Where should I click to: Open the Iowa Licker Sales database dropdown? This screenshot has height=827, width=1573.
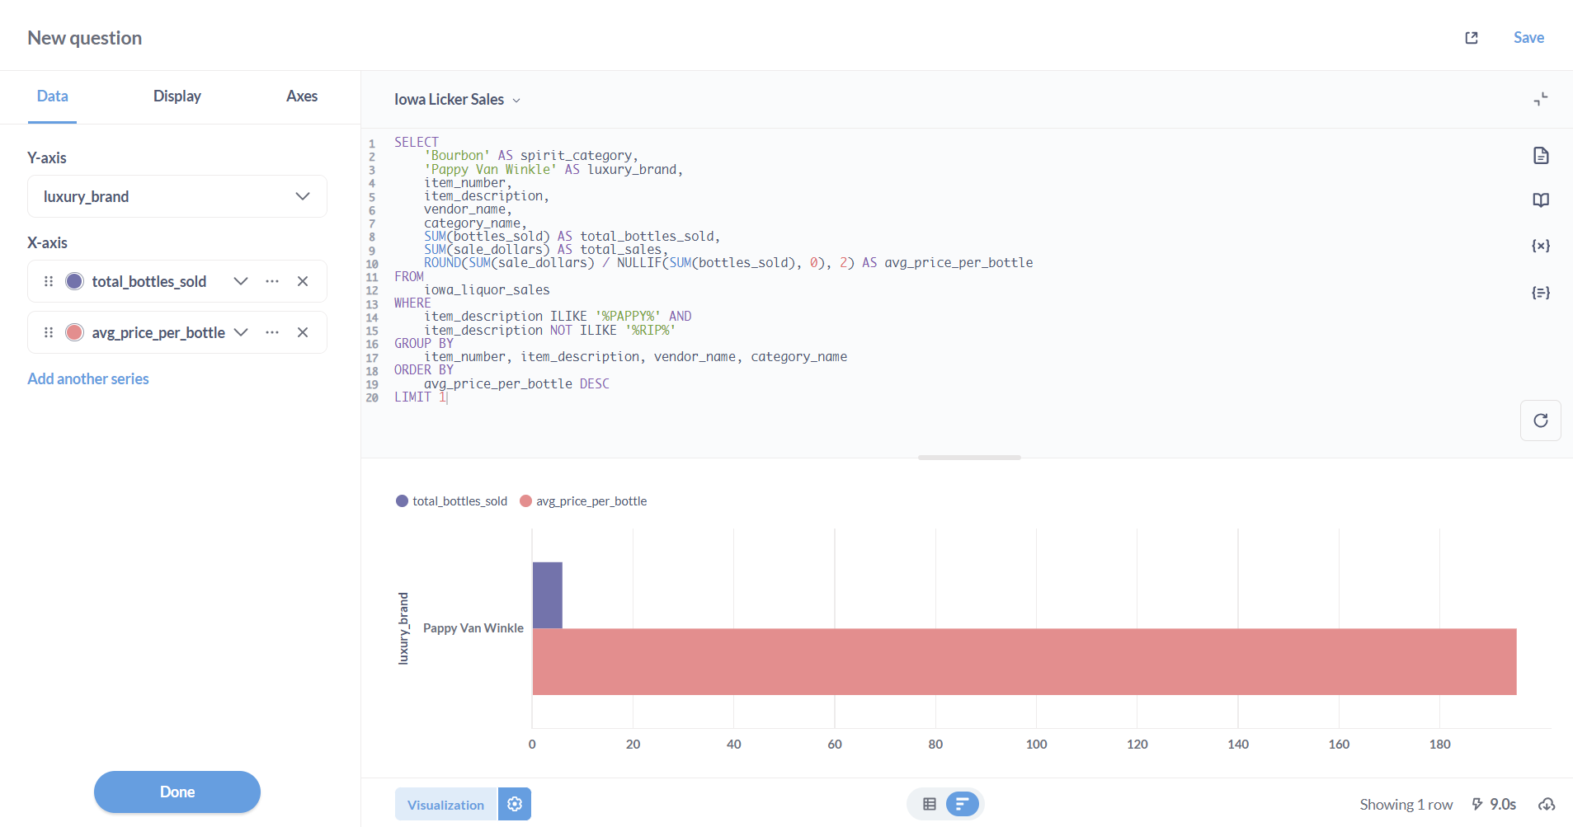tap(457, 100)
